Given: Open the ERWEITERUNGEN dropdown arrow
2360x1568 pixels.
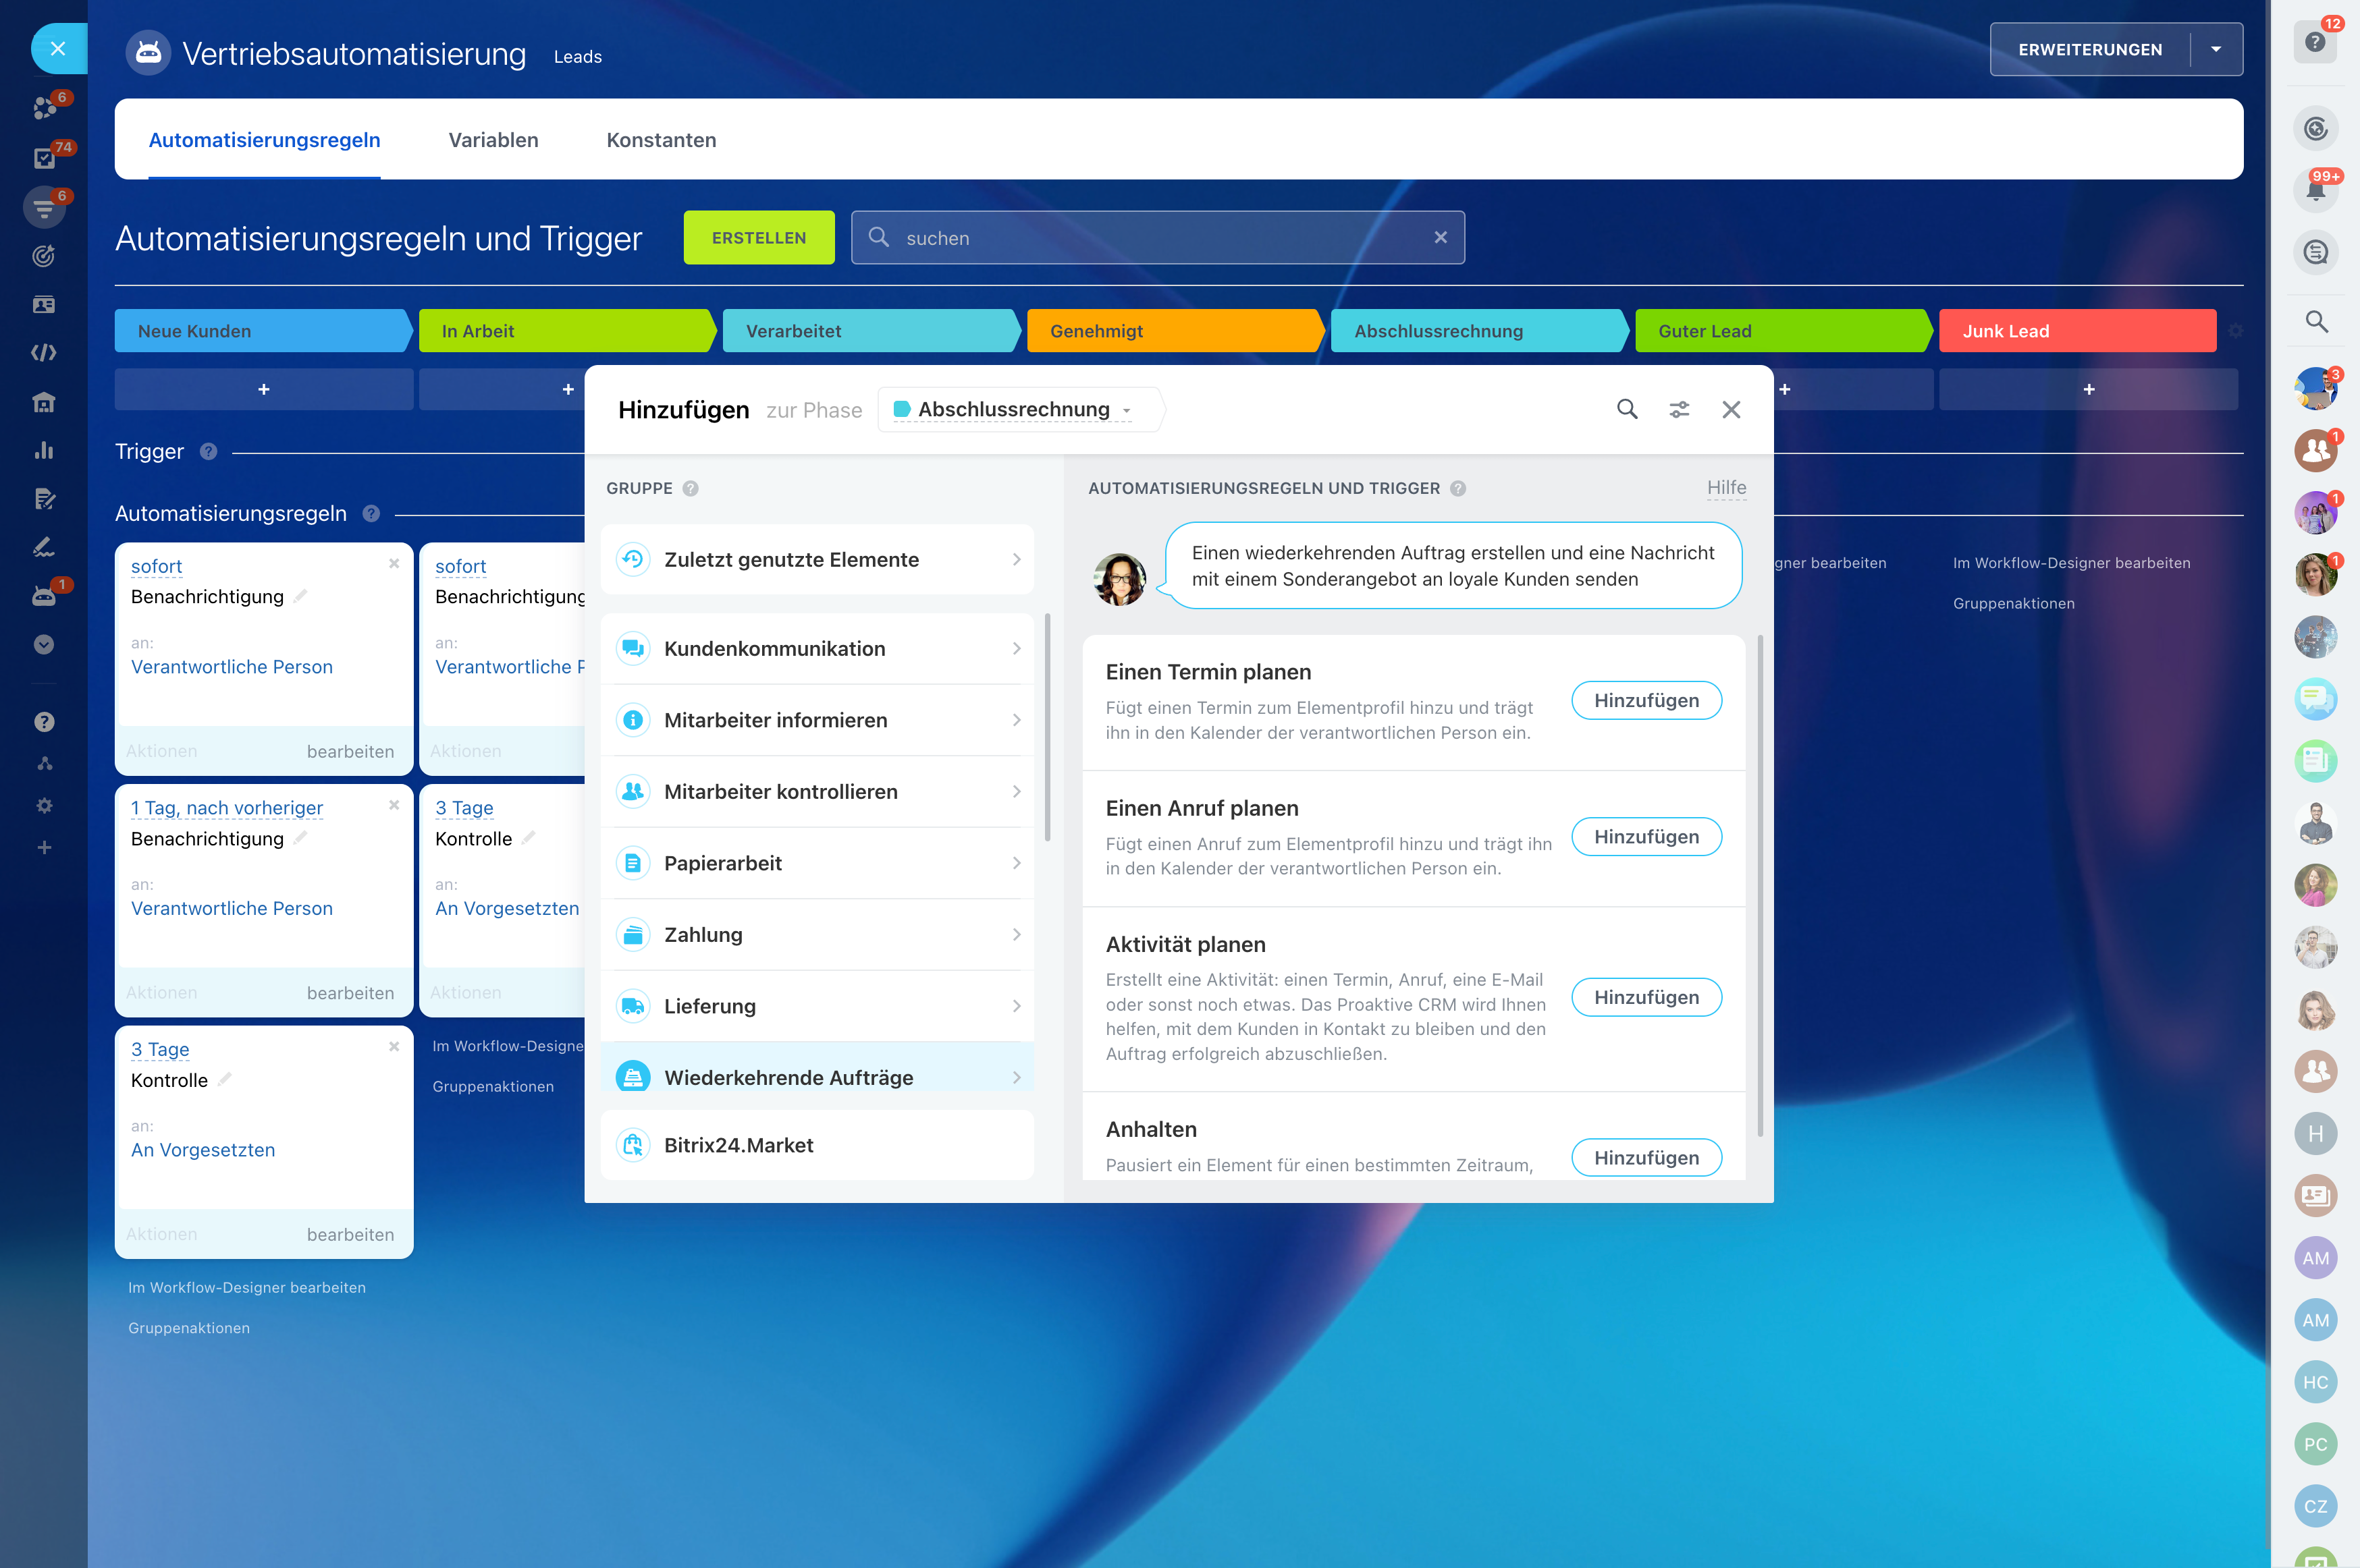Looking at the screenshot, I should (2215, 49).
